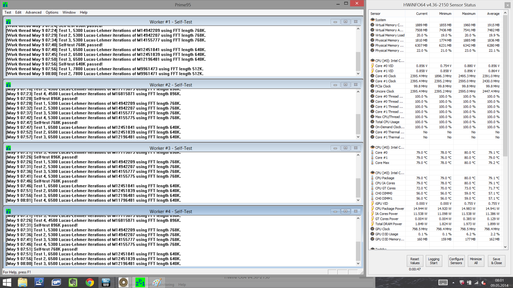Click the Prime95 taskbar icon

(x=140, y=282)
